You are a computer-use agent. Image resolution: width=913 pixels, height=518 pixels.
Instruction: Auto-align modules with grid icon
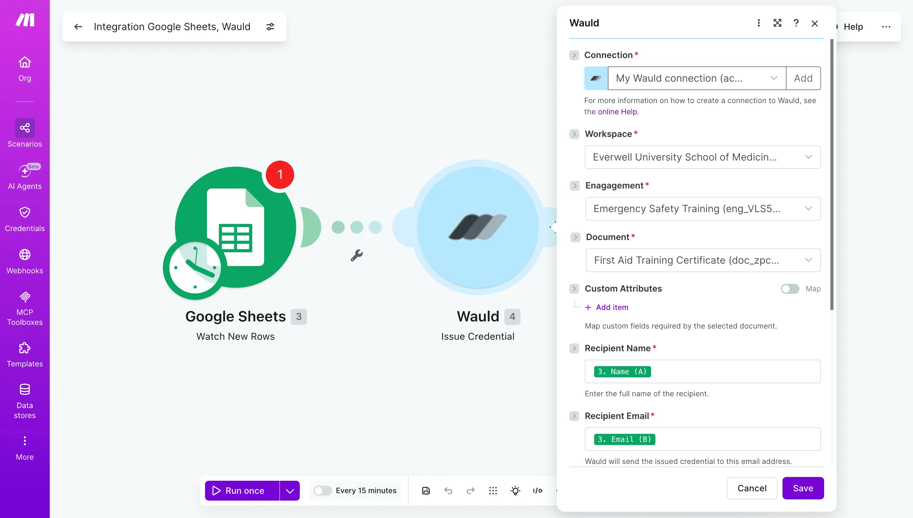pyautogui.click(x=493, y=491)
